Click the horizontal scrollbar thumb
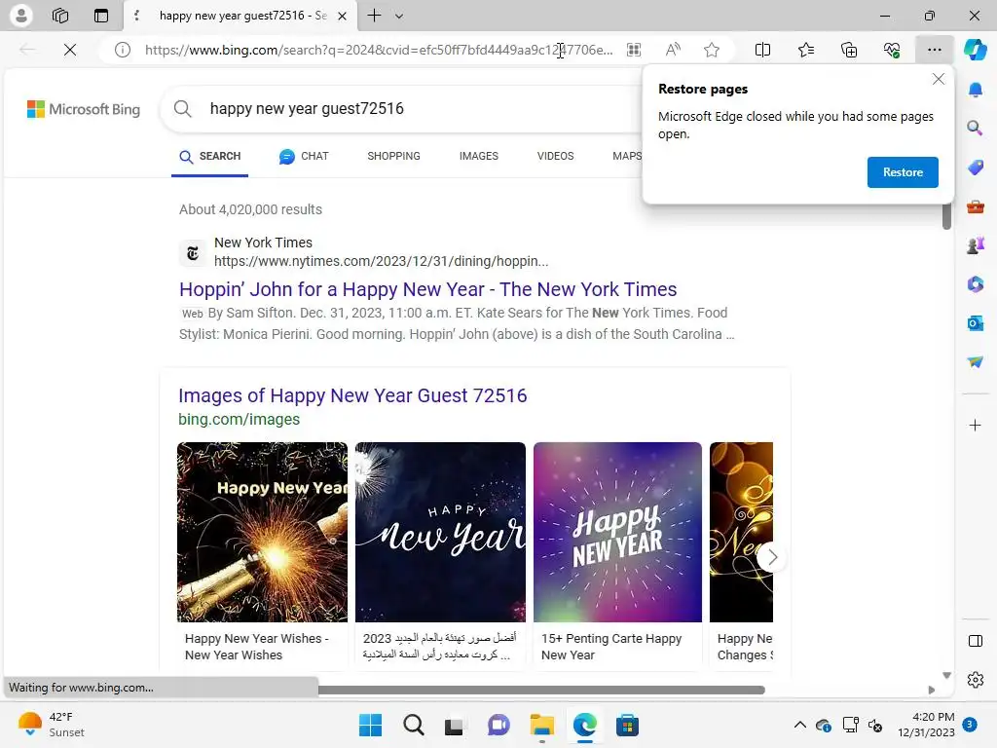This screenshot has height=748, width=997. tap(541, 691)
